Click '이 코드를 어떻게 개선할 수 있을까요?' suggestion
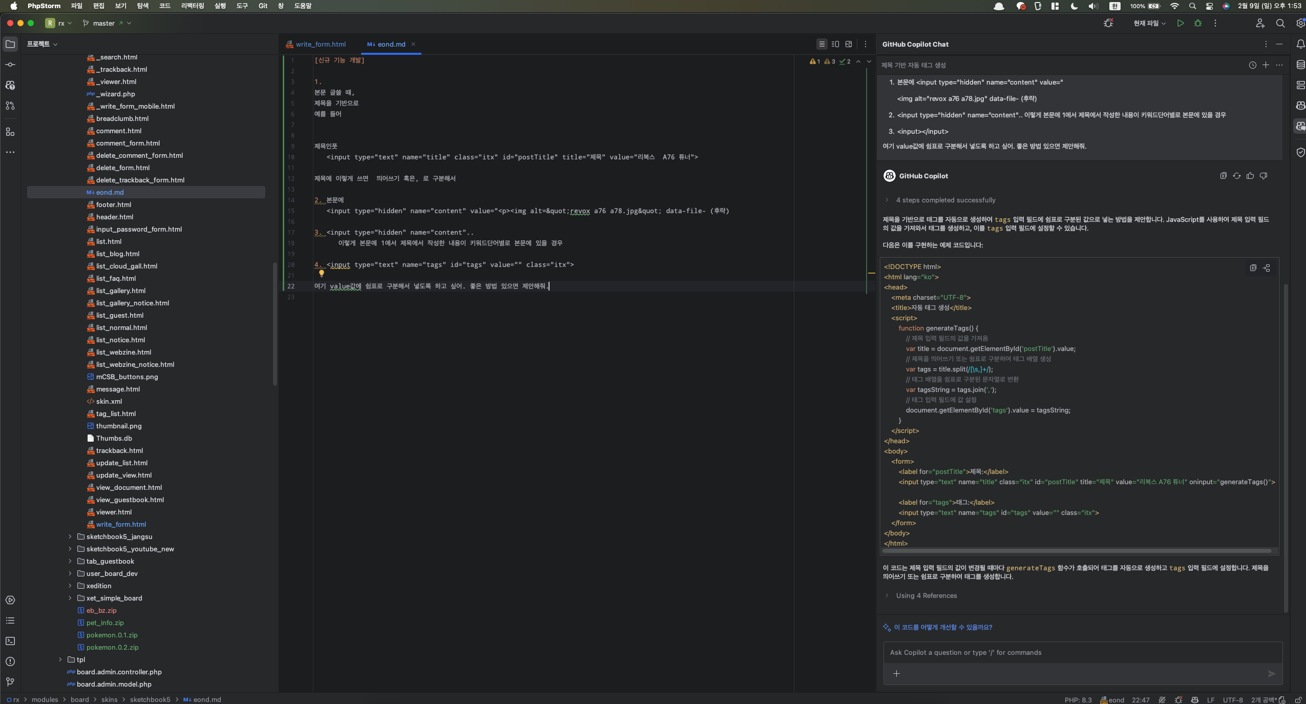This screenshot has width=1306, height=704. point(943,627)
